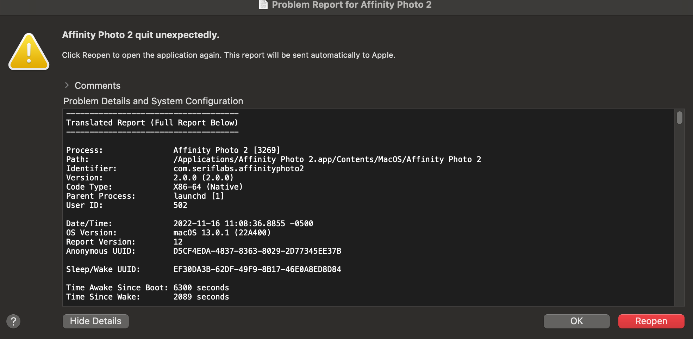This screenshot has height=339, width=693.
Task: Click the OS version 'macOS 13.0.1 (22A400)'
Action: pos(222,233)
